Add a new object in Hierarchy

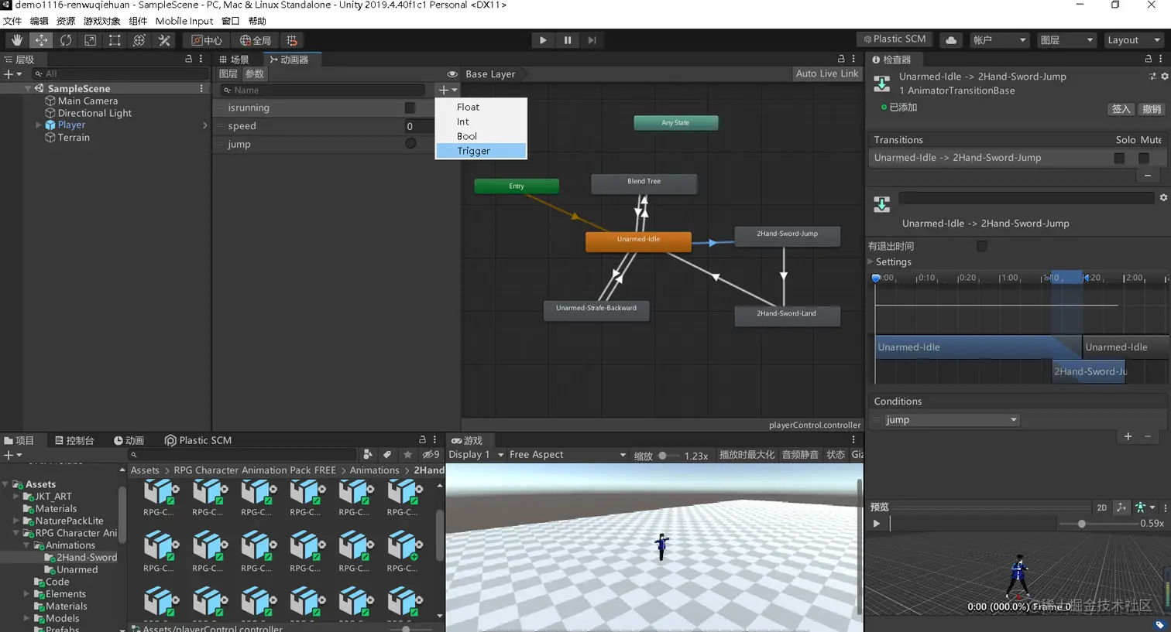tap(12, 74)
